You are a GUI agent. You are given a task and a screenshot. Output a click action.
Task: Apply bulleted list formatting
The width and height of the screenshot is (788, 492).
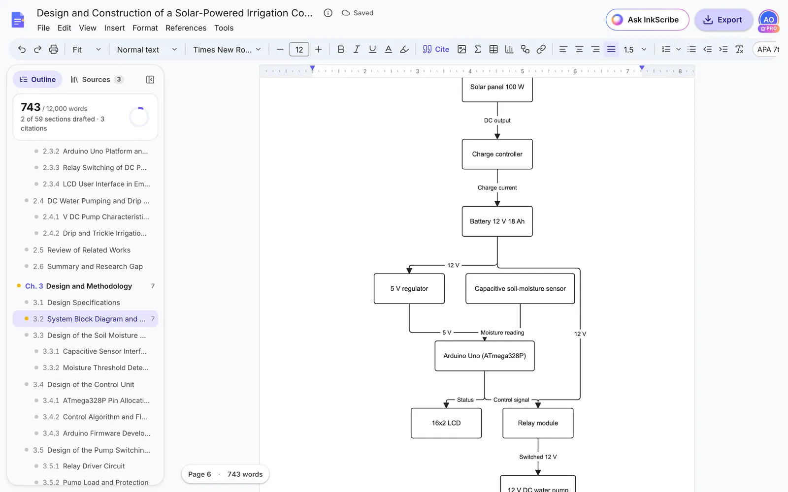[x=691, y=49]
